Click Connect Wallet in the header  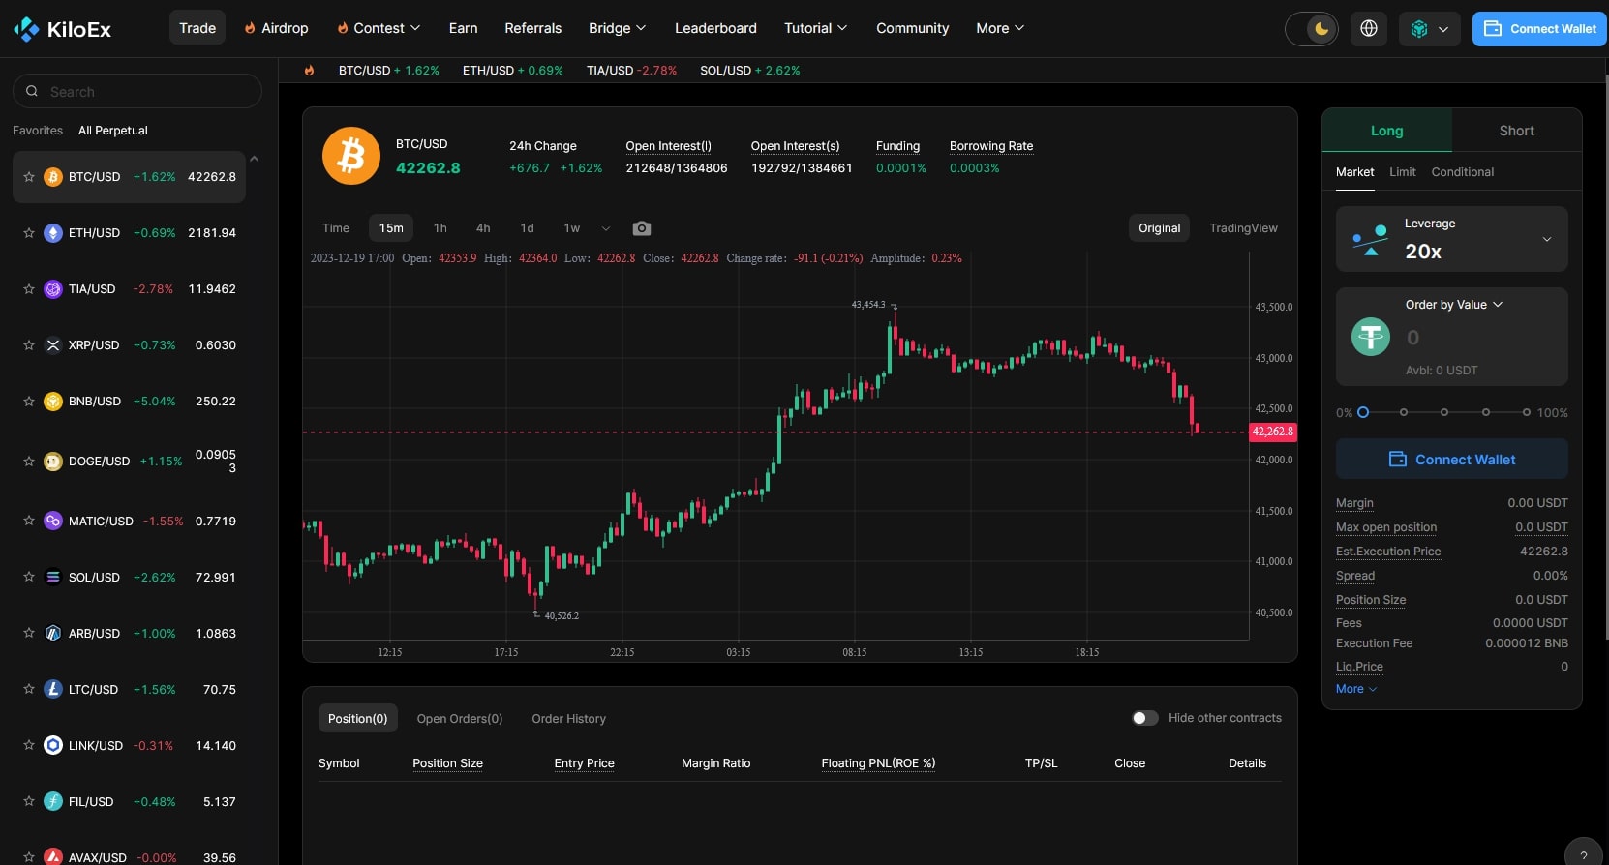pyautogui.click(x=1539, y=29)
